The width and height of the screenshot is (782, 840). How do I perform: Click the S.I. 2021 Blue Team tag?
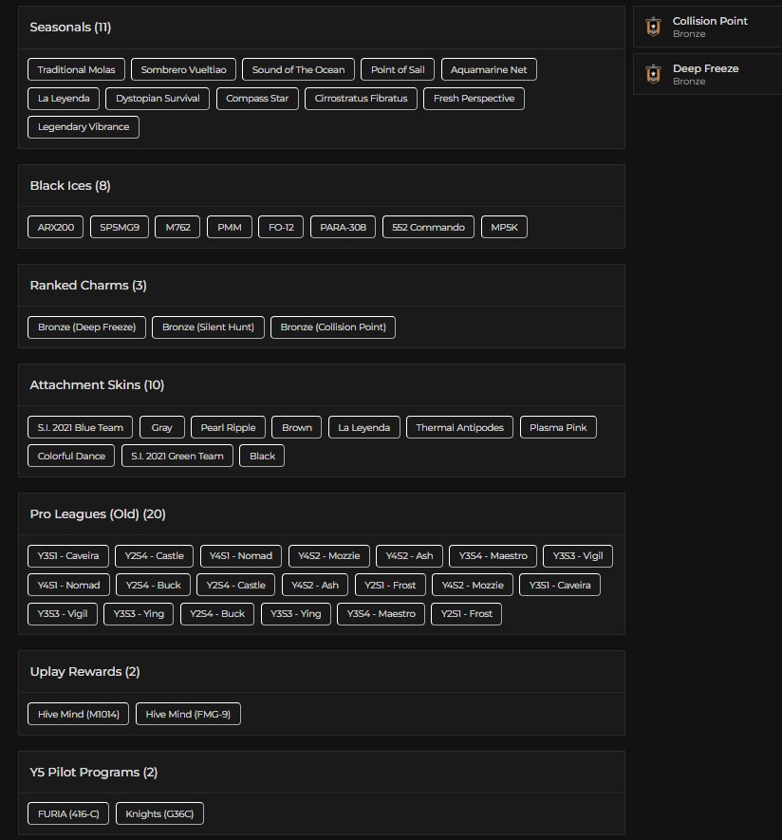[80, 427]
